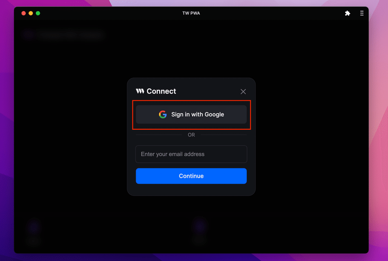Focus the email address input field
This screenshot has width=388, height=261.
(x=191, y=154)
